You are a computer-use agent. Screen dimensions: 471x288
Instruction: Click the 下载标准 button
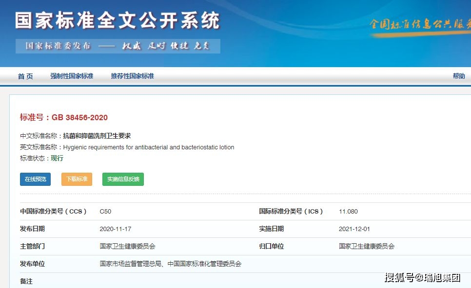click(77, 179)
